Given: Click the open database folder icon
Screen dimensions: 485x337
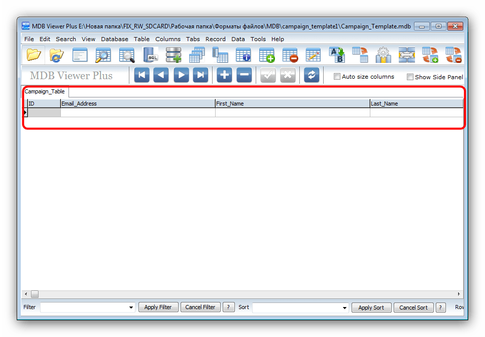Looking at the screenshot, I should [33, 55].
